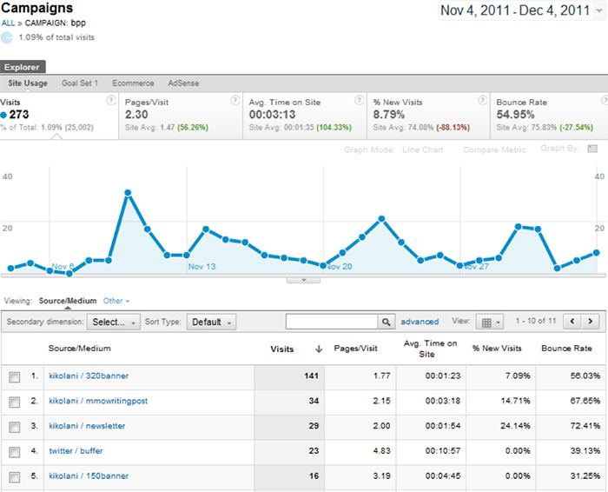Viewport: 608px width, 492px height.
Task: Click the Graph By calendar icon
Action: point(592,149)
